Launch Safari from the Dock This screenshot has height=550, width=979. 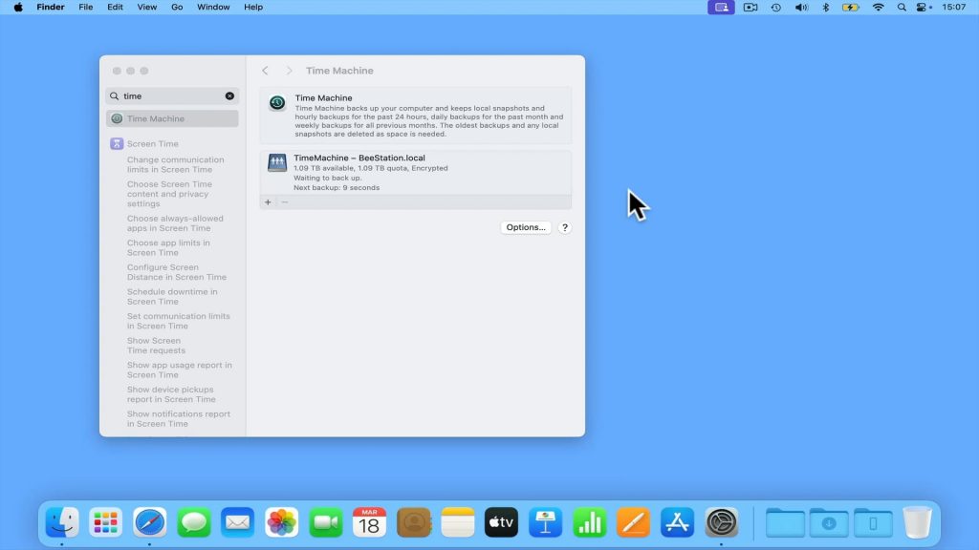(x=150, y=522)
